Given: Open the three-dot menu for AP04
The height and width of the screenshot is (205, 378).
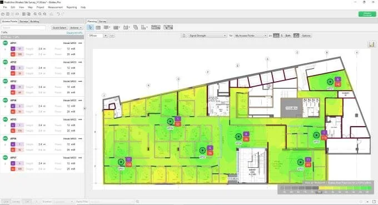Looking at the screenshot, I should point(80,101).
